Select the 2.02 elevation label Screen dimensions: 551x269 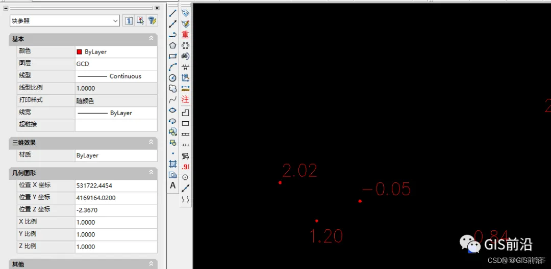(300, 171)
